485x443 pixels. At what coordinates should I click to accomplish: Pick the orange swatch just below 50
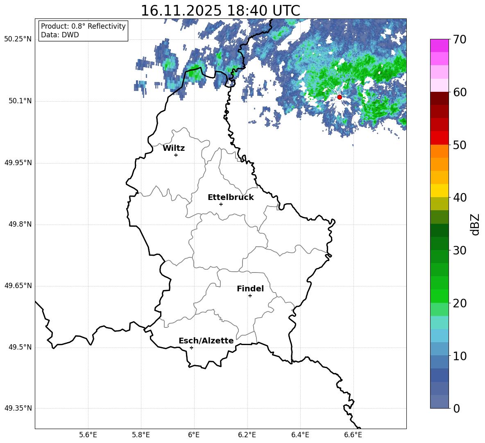pyautogui.click(x=439, y=151)
